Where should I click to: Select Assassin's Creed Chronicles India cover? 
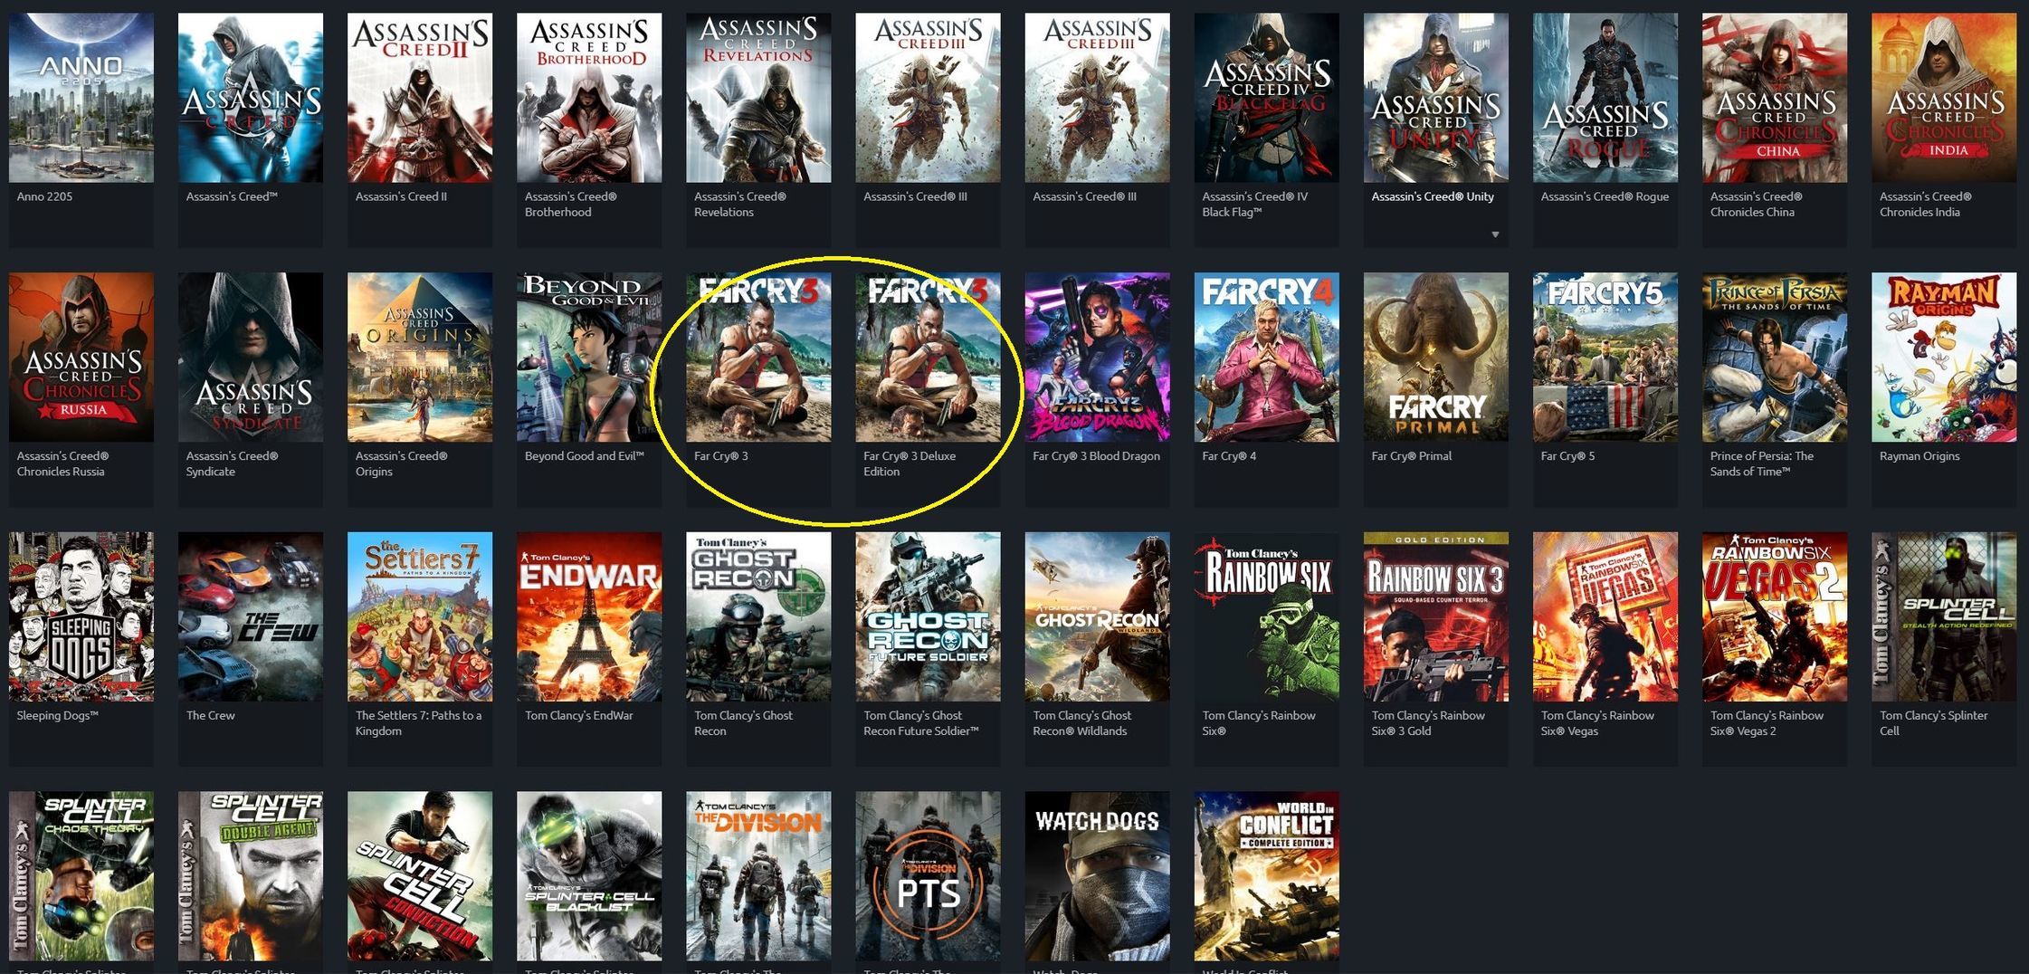[1944, 98]
